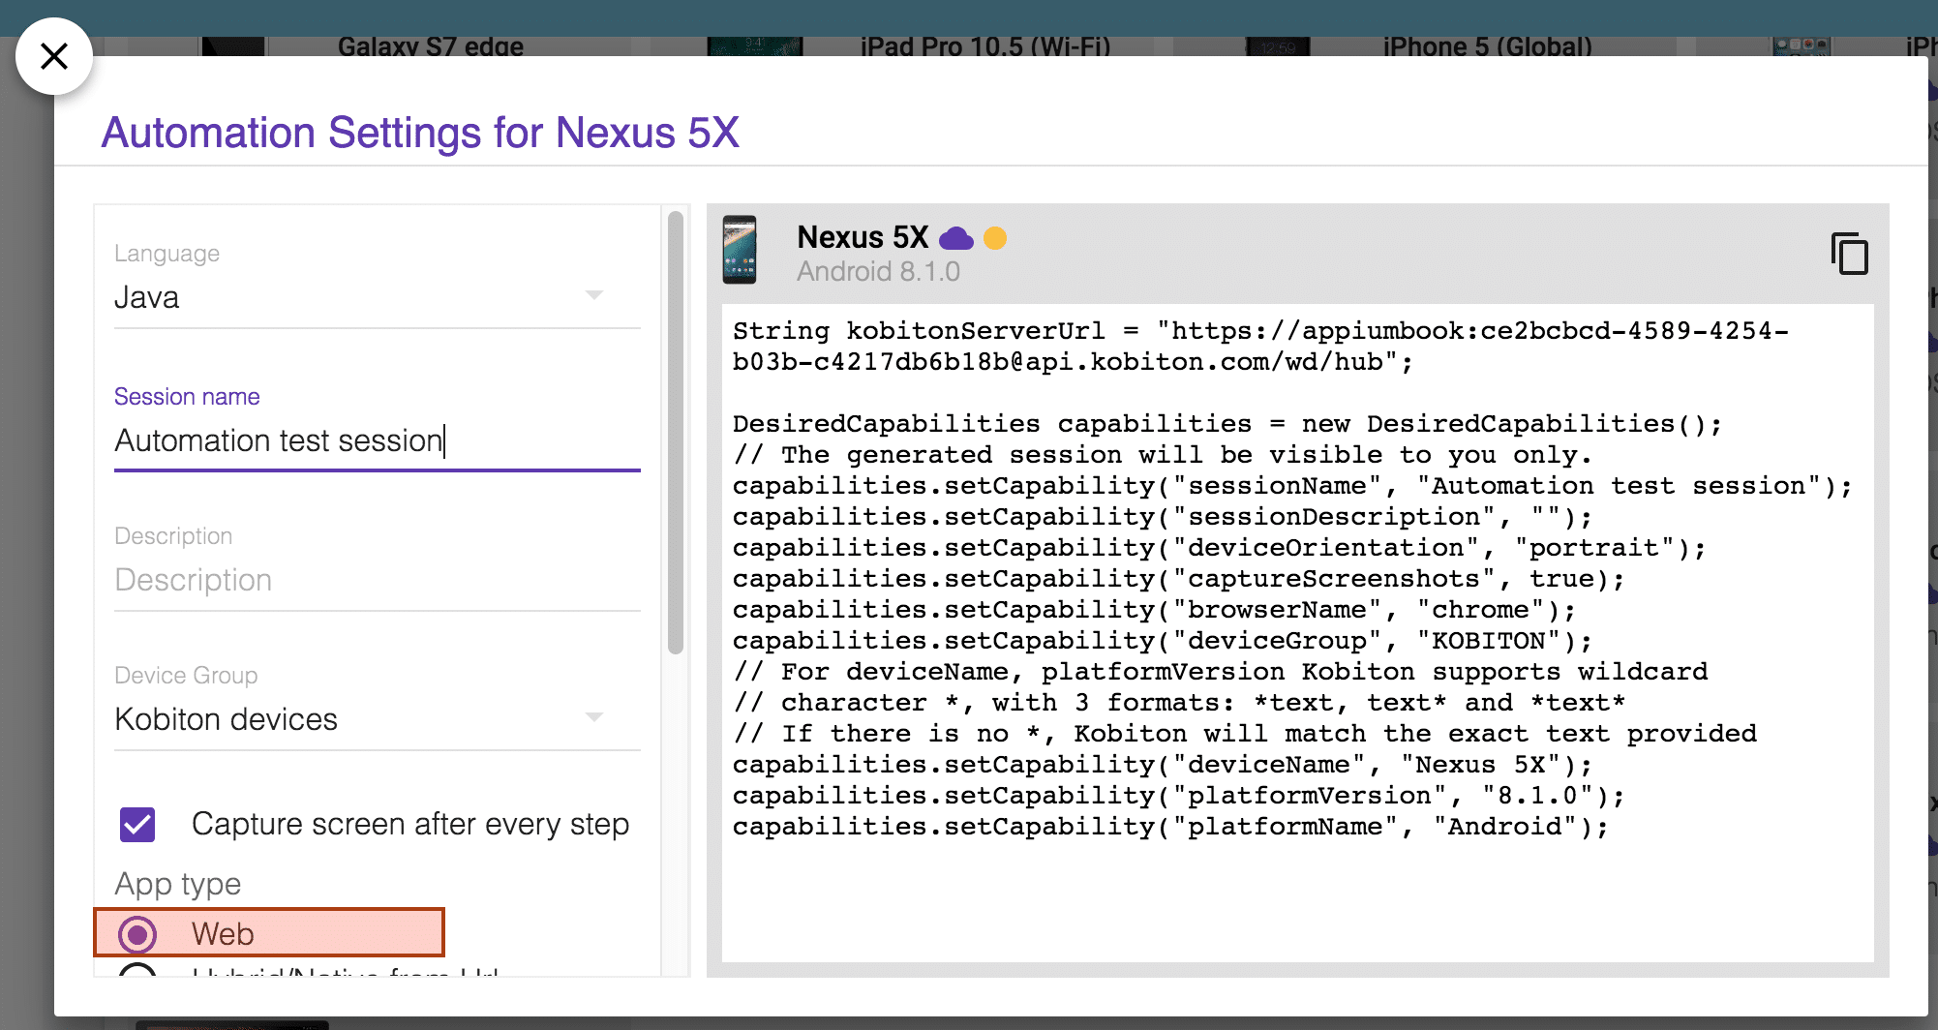The image size is (1938, 1030).
Task: Focus the Session name text field
Action: (377, 441)
